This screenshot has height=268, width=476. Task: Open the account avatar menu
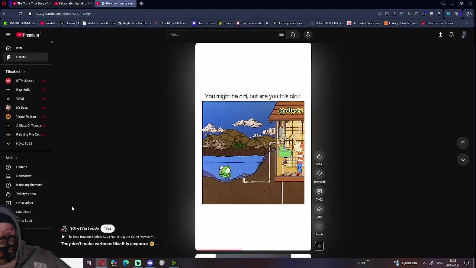click(464, 35)
